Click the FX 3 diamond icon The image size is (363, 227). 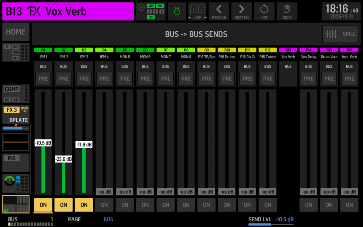coord(24,110)
